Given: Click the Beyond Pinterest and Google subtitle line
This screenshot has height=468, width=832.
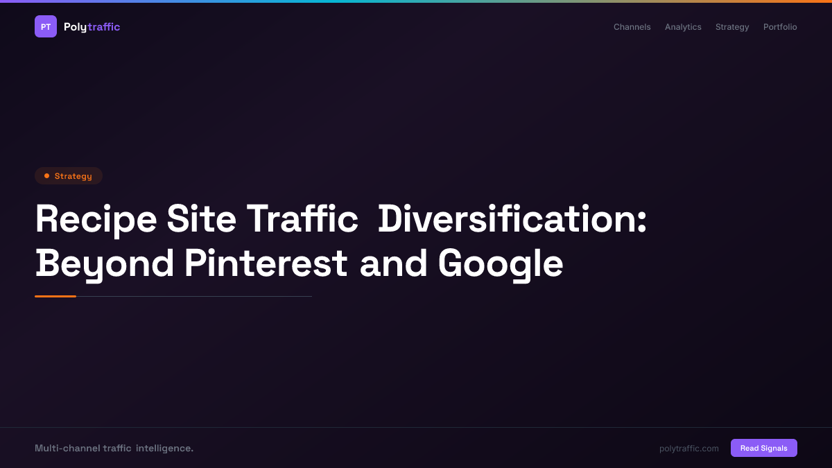Looking at the screenshot, I should pyautogui.click(x=300, y=264).
